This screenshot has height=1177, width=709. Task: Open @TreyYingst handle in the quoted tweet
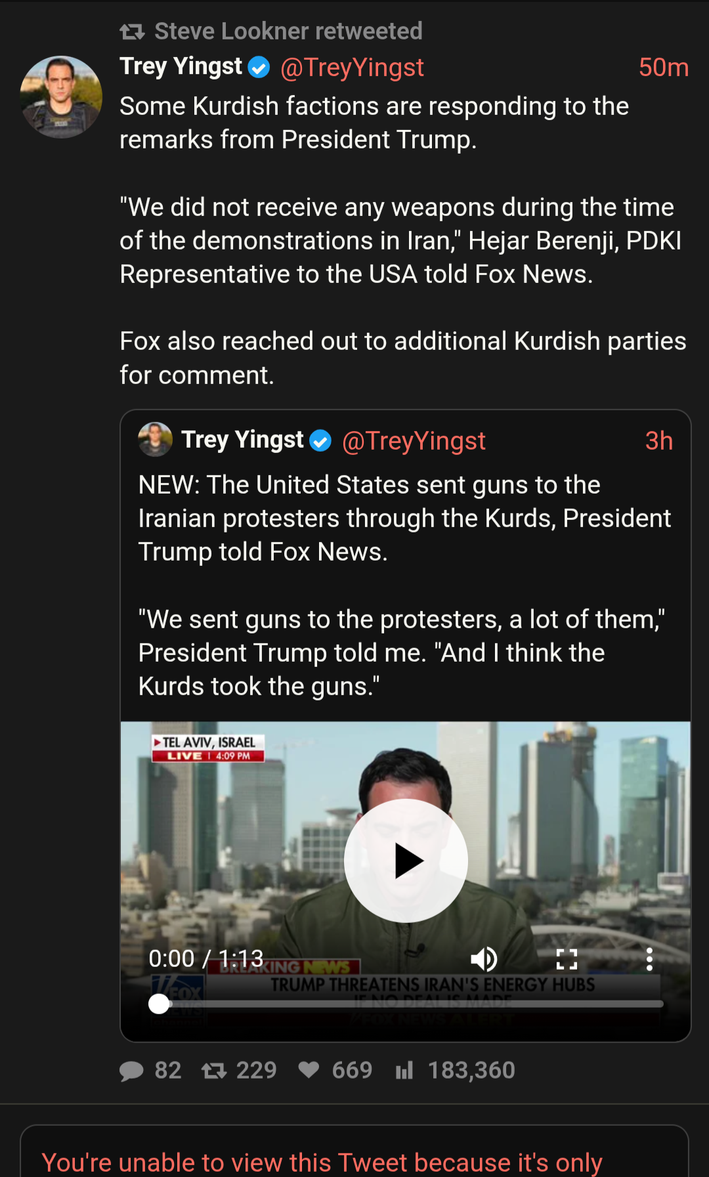point(414,440)
